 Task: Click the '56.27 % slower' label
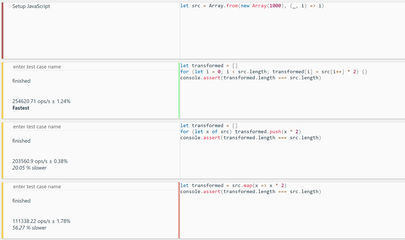point(30,228)
